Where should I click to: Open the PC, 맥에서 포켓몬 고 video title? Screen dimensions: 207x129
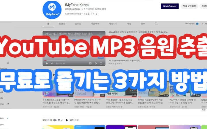pyautogui.click(x=183, y=101)
